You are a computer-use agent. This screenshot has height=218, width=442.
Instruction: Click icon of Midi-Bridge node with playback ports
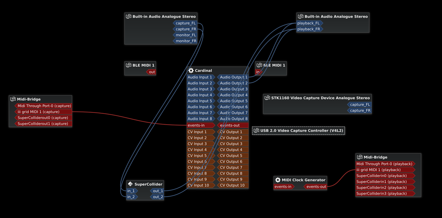[359, 157]
